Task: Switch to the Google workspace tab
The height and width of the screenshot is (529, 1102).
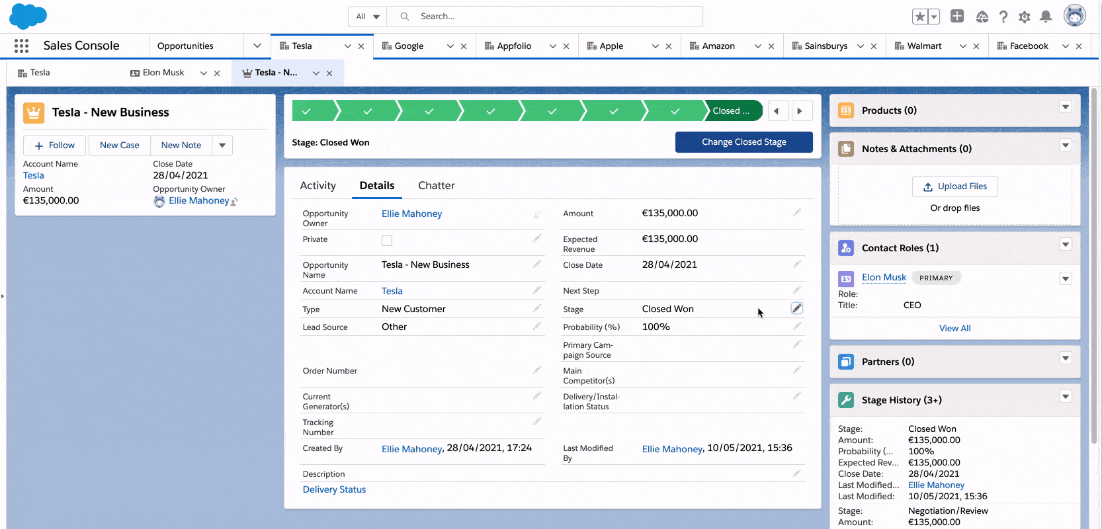Action: pyautogui.click(x=409, y=46)
